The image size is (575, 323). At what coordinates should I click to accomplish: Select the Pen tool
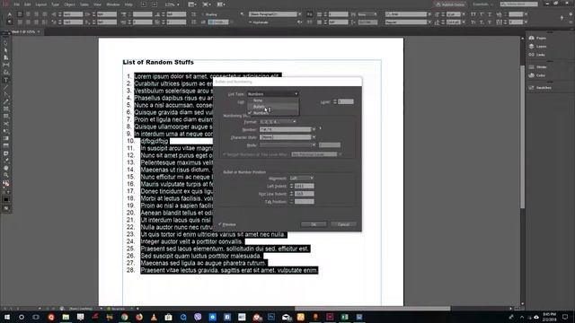6,94
